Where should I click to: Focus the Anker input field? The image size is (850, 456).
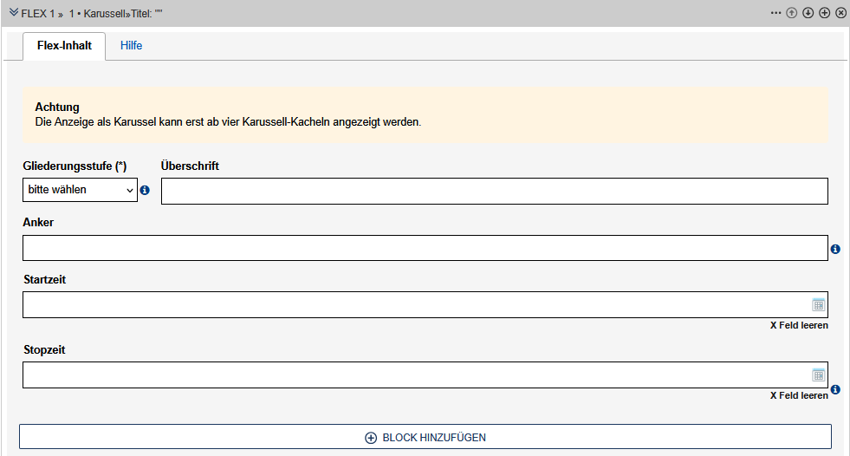(425, 248)
